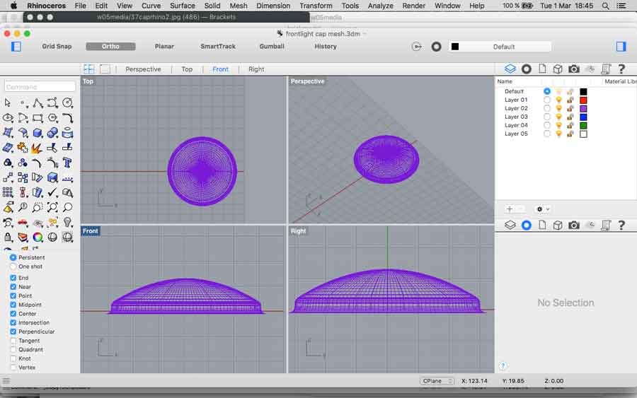Open the Default layer dropdown in toolbar
The width and height of the screenshot is (637, 398).
[500, 47]
